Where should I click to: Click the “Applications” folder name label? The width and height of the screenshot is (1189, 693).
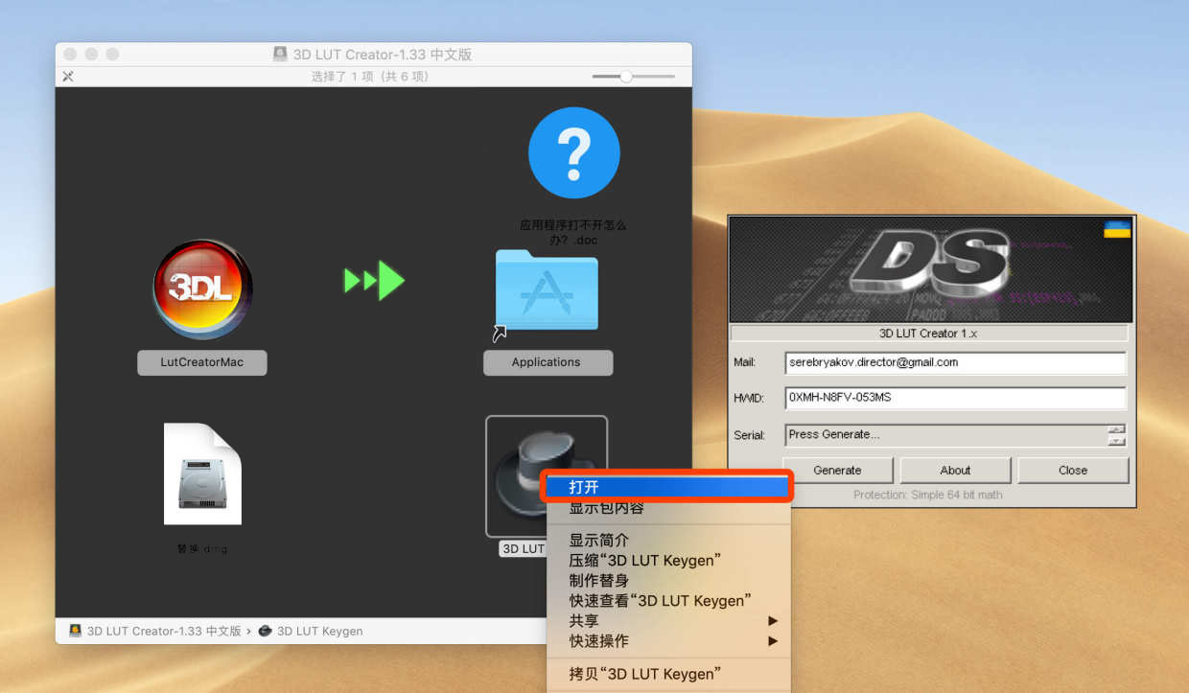pos(547,362)
